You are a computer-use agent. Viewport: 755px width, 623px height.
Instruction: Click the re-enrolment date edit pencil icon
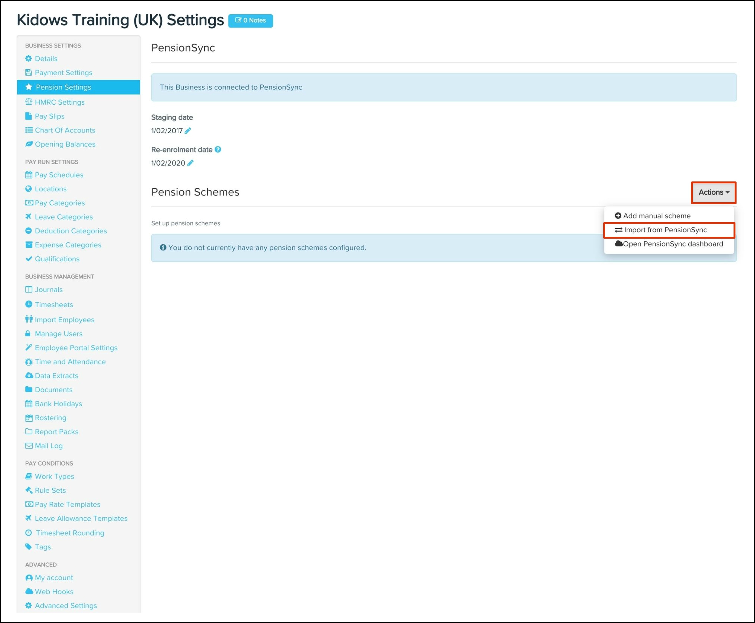(x=191, y=163)
